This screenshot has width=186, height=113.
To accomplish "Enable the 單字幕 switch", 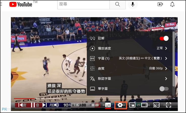I will click(164, 89).
